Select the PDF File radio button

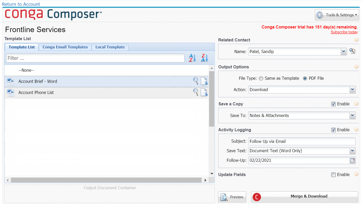(305, 78)
